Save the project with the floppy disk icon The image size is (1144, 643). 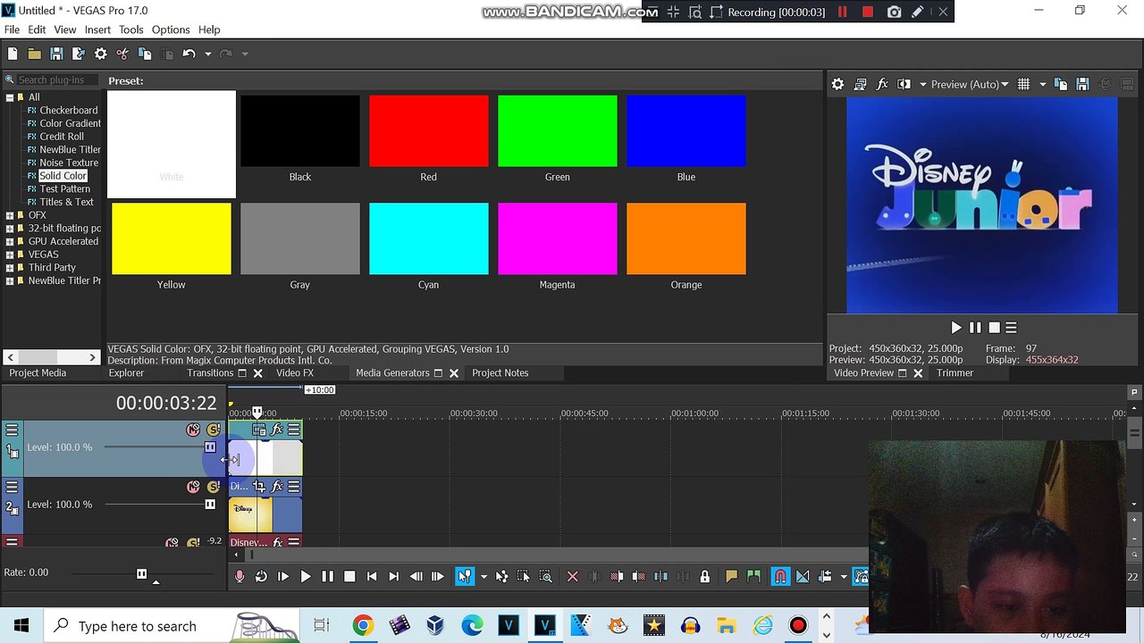click(56, 54)
